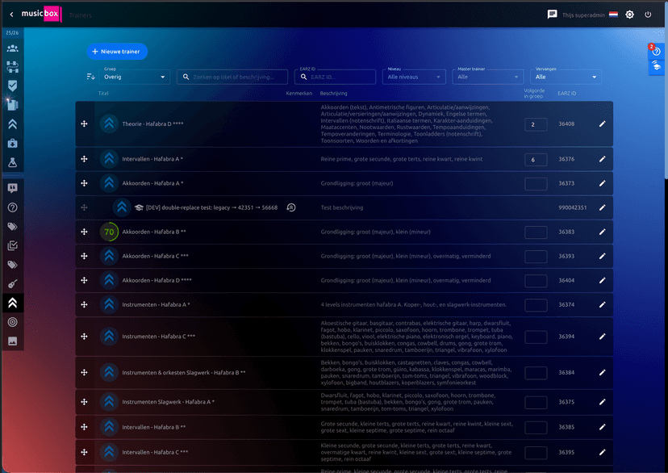
Task: Open the briefcase sidebar icon
Action: 12,143
